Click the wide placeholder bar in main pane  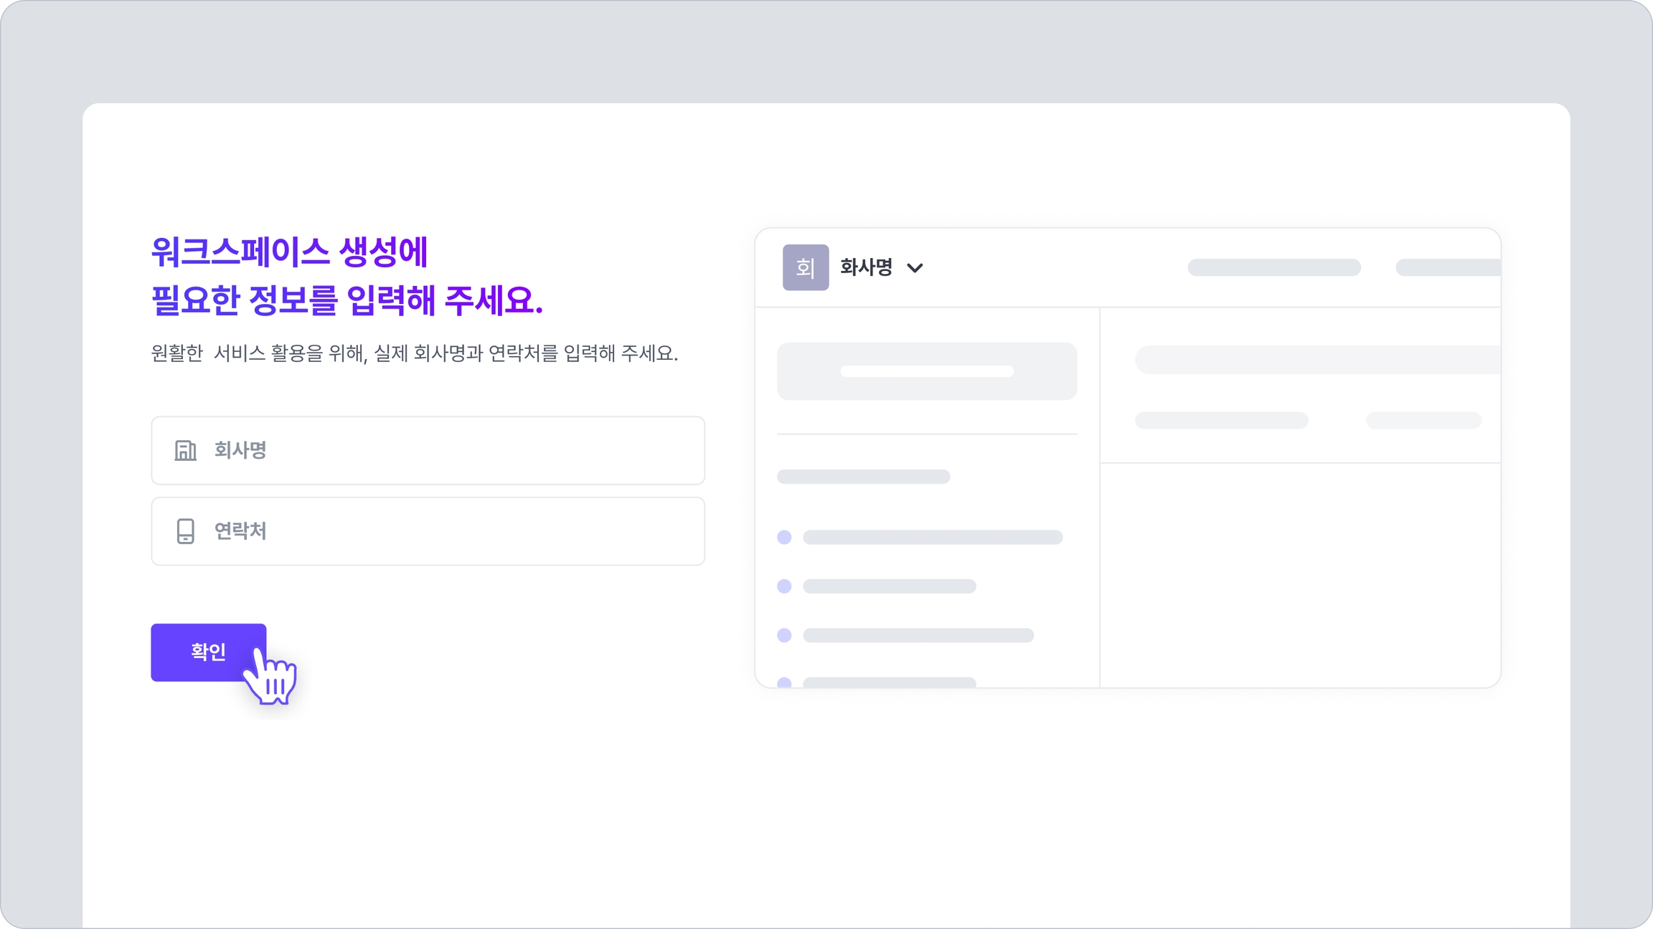pyautogui.click(x=1317, y=359)
